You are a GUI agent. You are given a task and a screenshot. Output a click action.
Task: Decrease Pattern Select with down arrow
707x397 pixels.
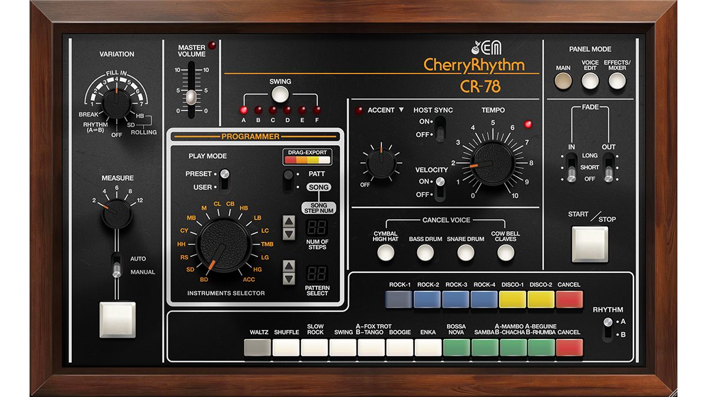click(x=289, y=278)
